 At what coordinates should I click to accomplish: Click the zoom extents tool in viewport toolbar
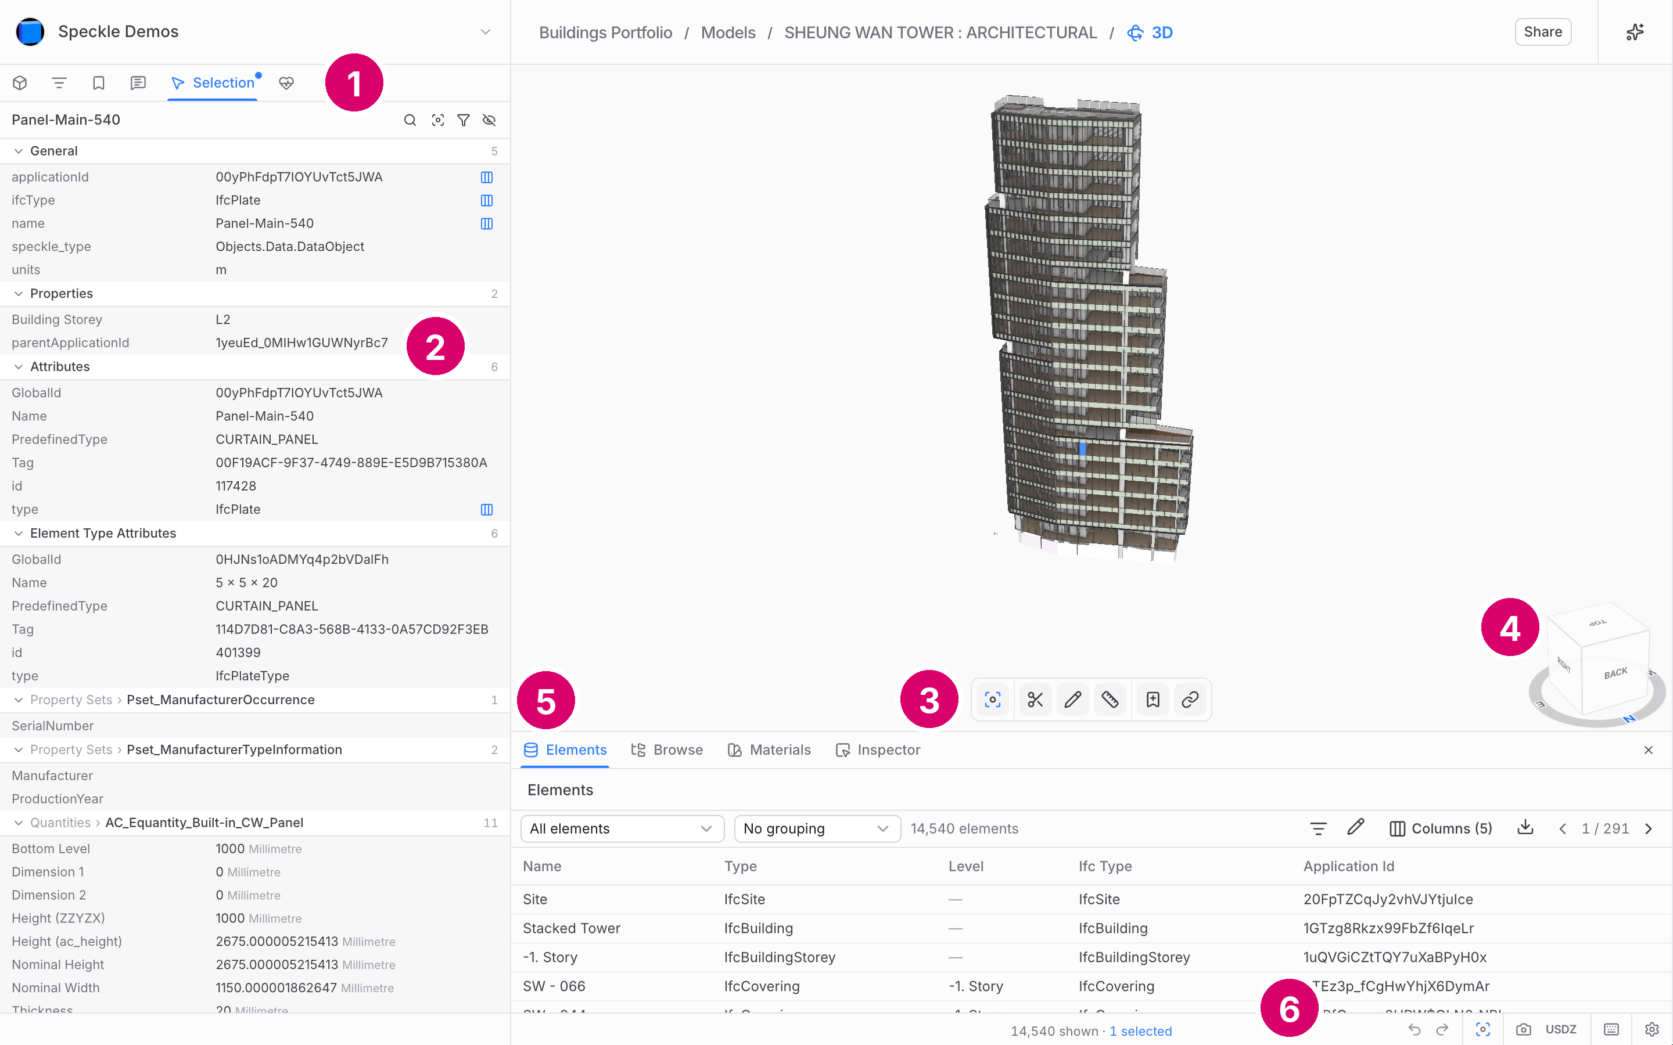coord(993,700)
